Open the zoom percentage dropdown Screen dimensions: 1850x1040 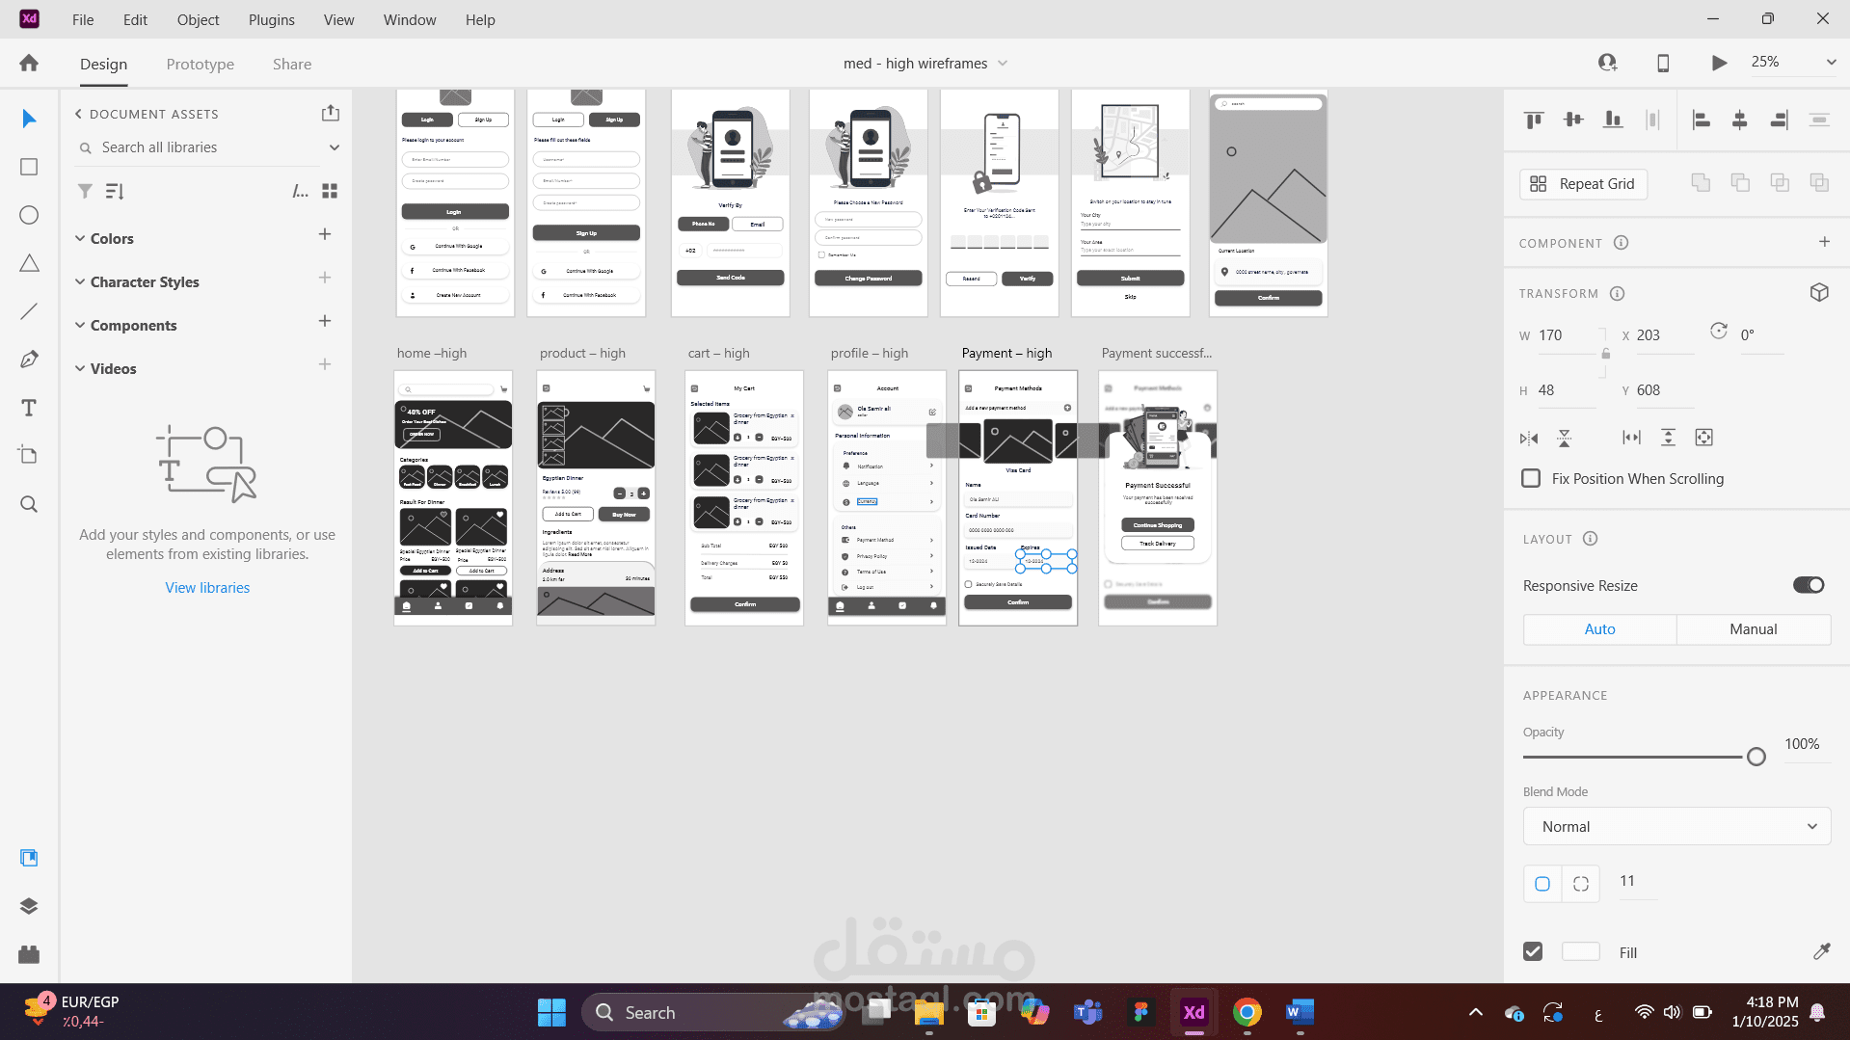[x=1831, y=62]
